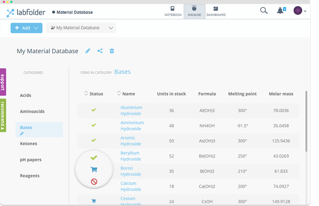
Task: Choose the shopping cart in status popup
Action: pos(94,169)
